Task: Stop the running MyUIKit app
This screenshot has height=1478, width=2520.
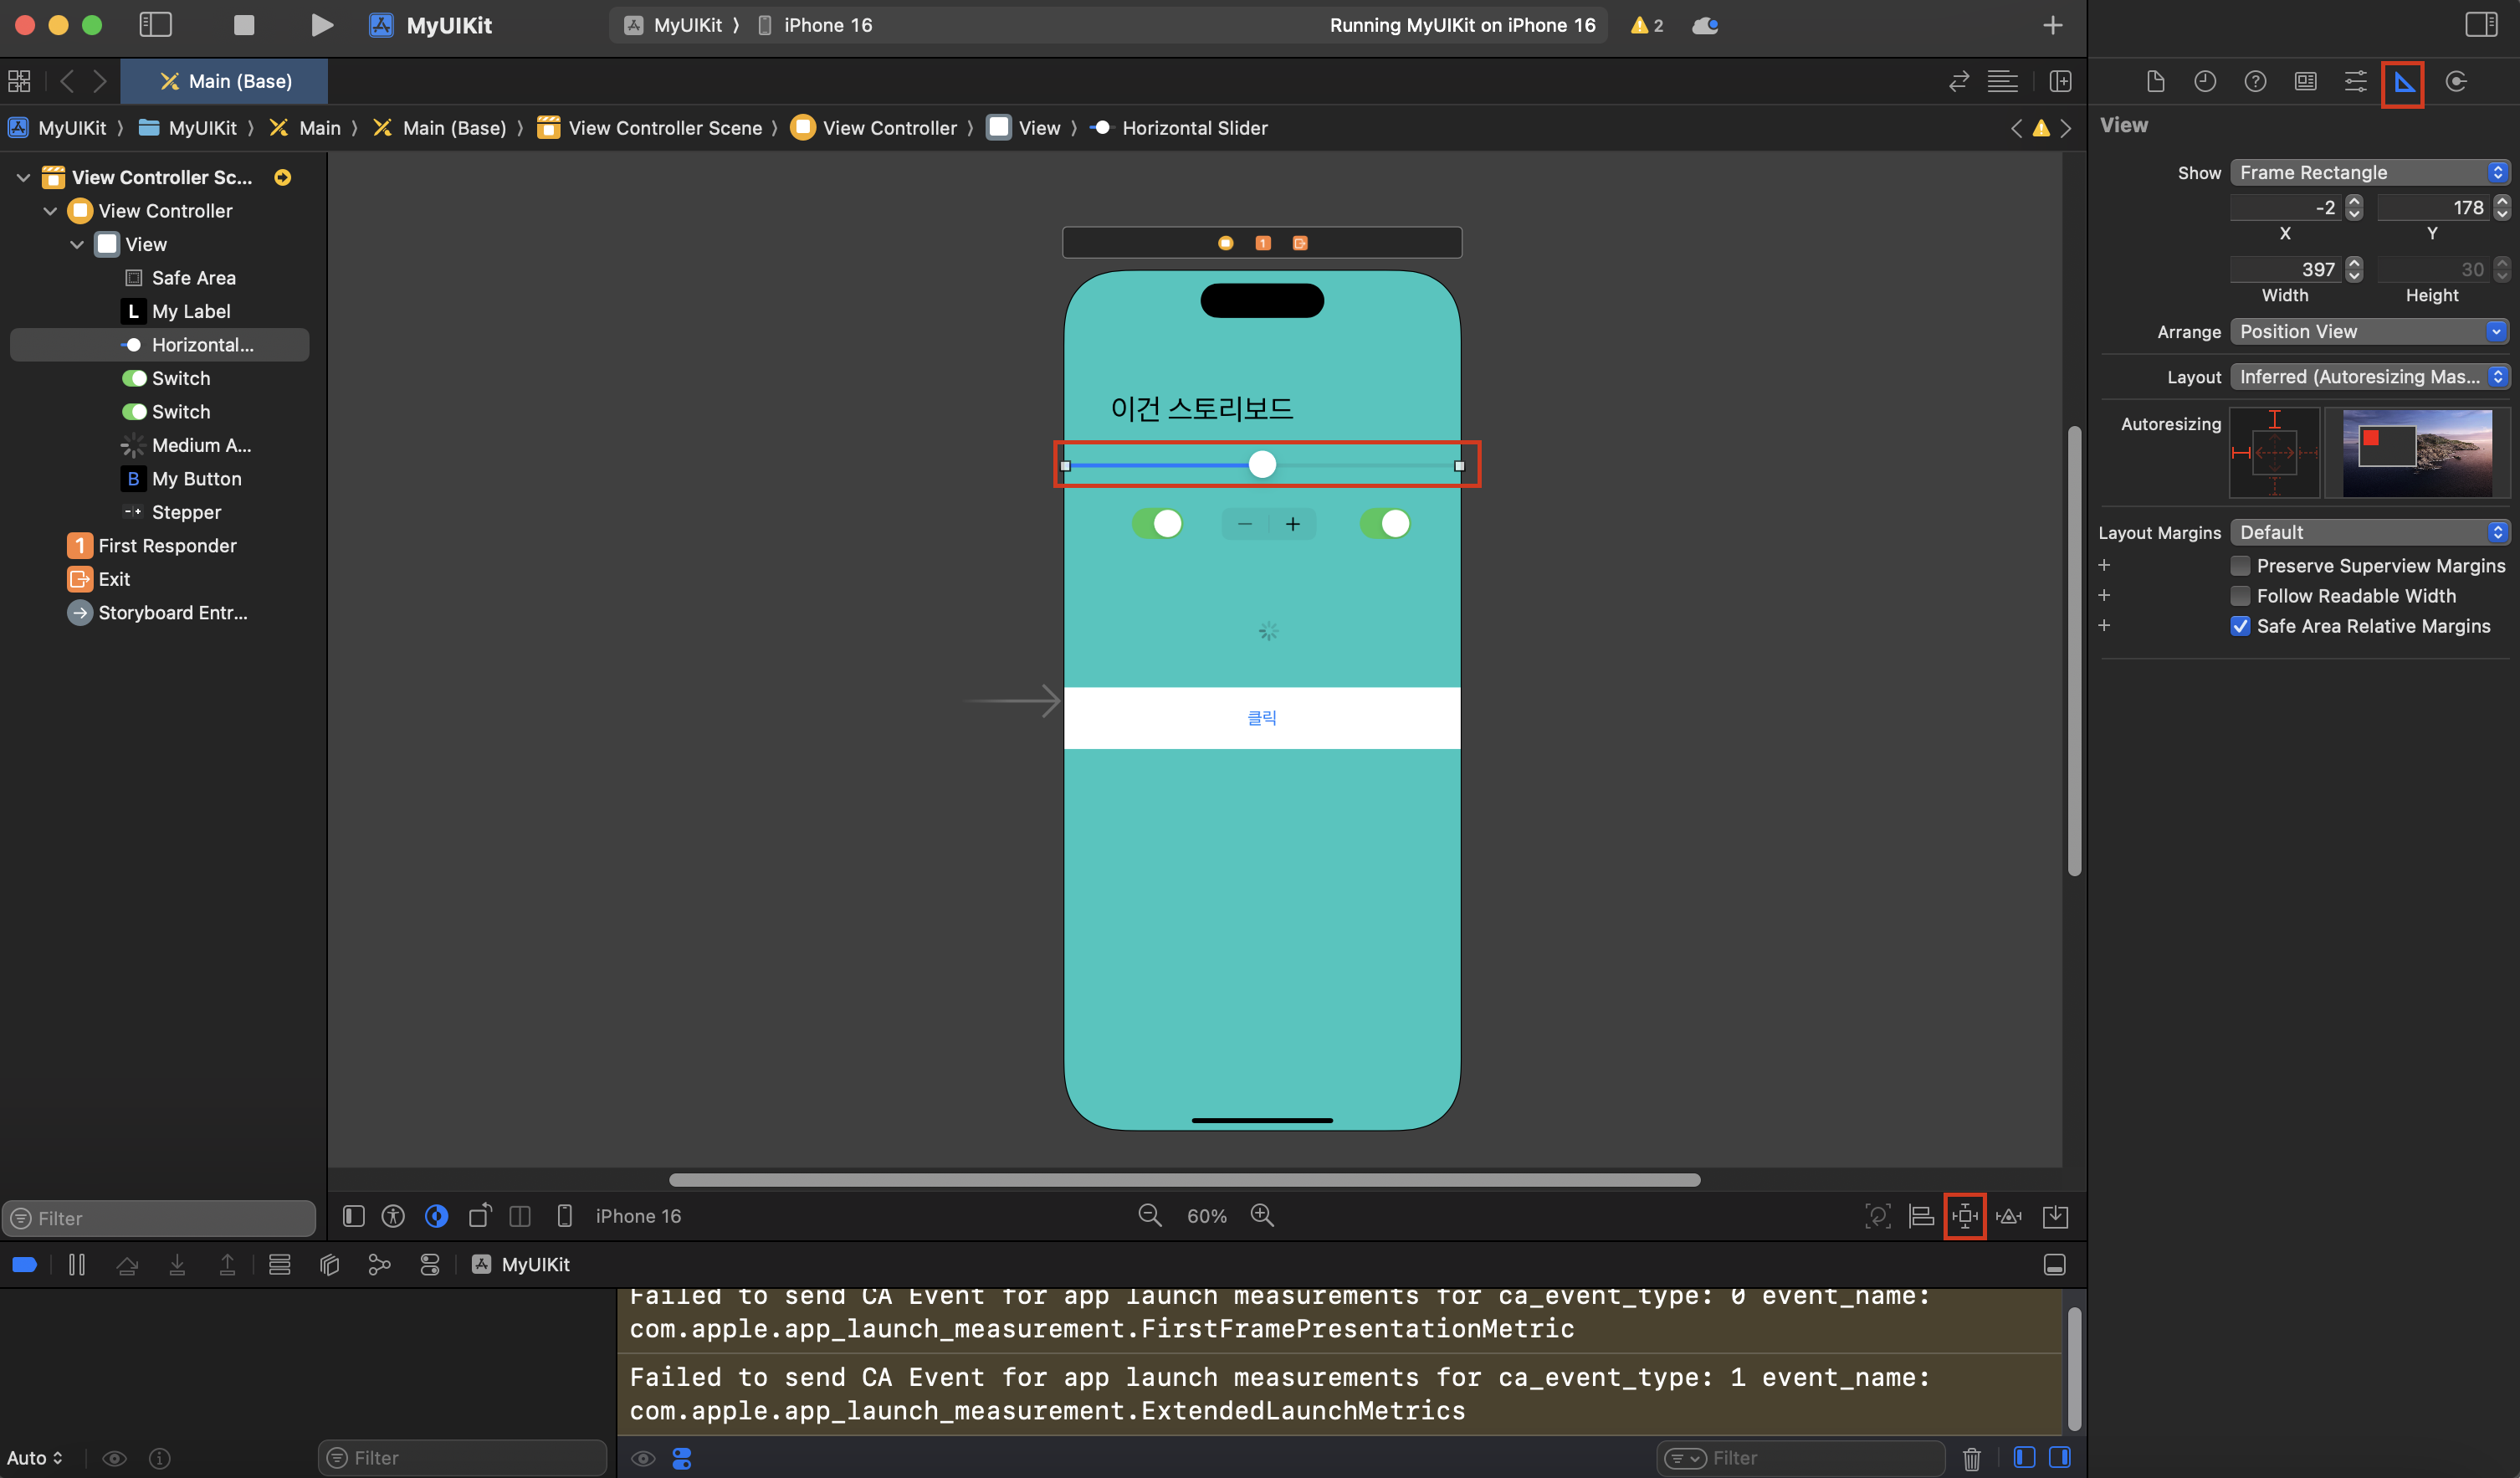Action: click(x=243, y=25)
